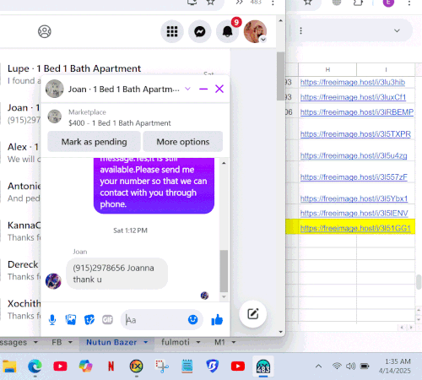
Task: Click Joan's avatar beside her message
Action: pos(53,281)
